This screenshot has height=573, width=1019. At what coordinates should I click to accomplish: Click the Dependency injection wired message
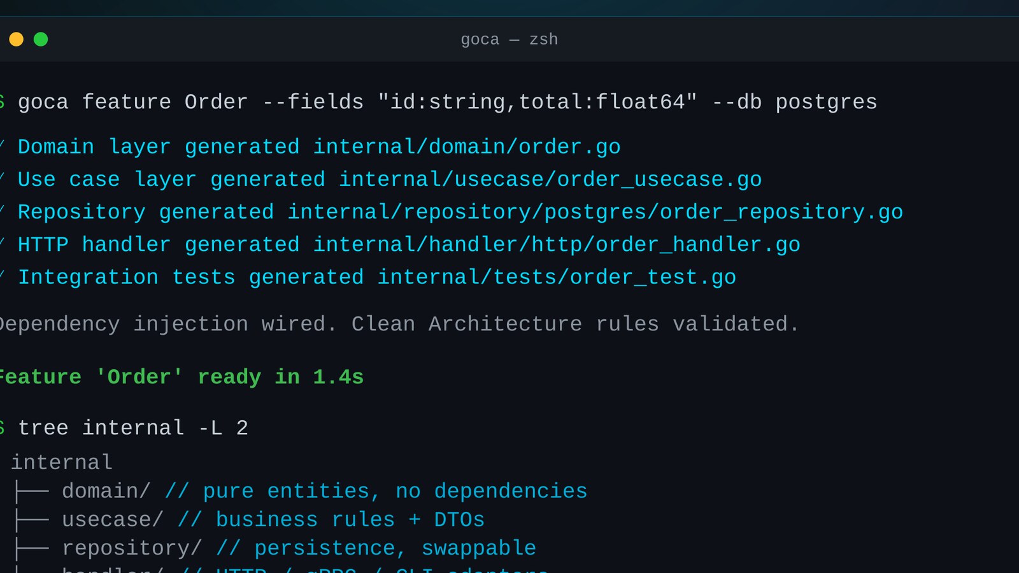pos(399,324)
